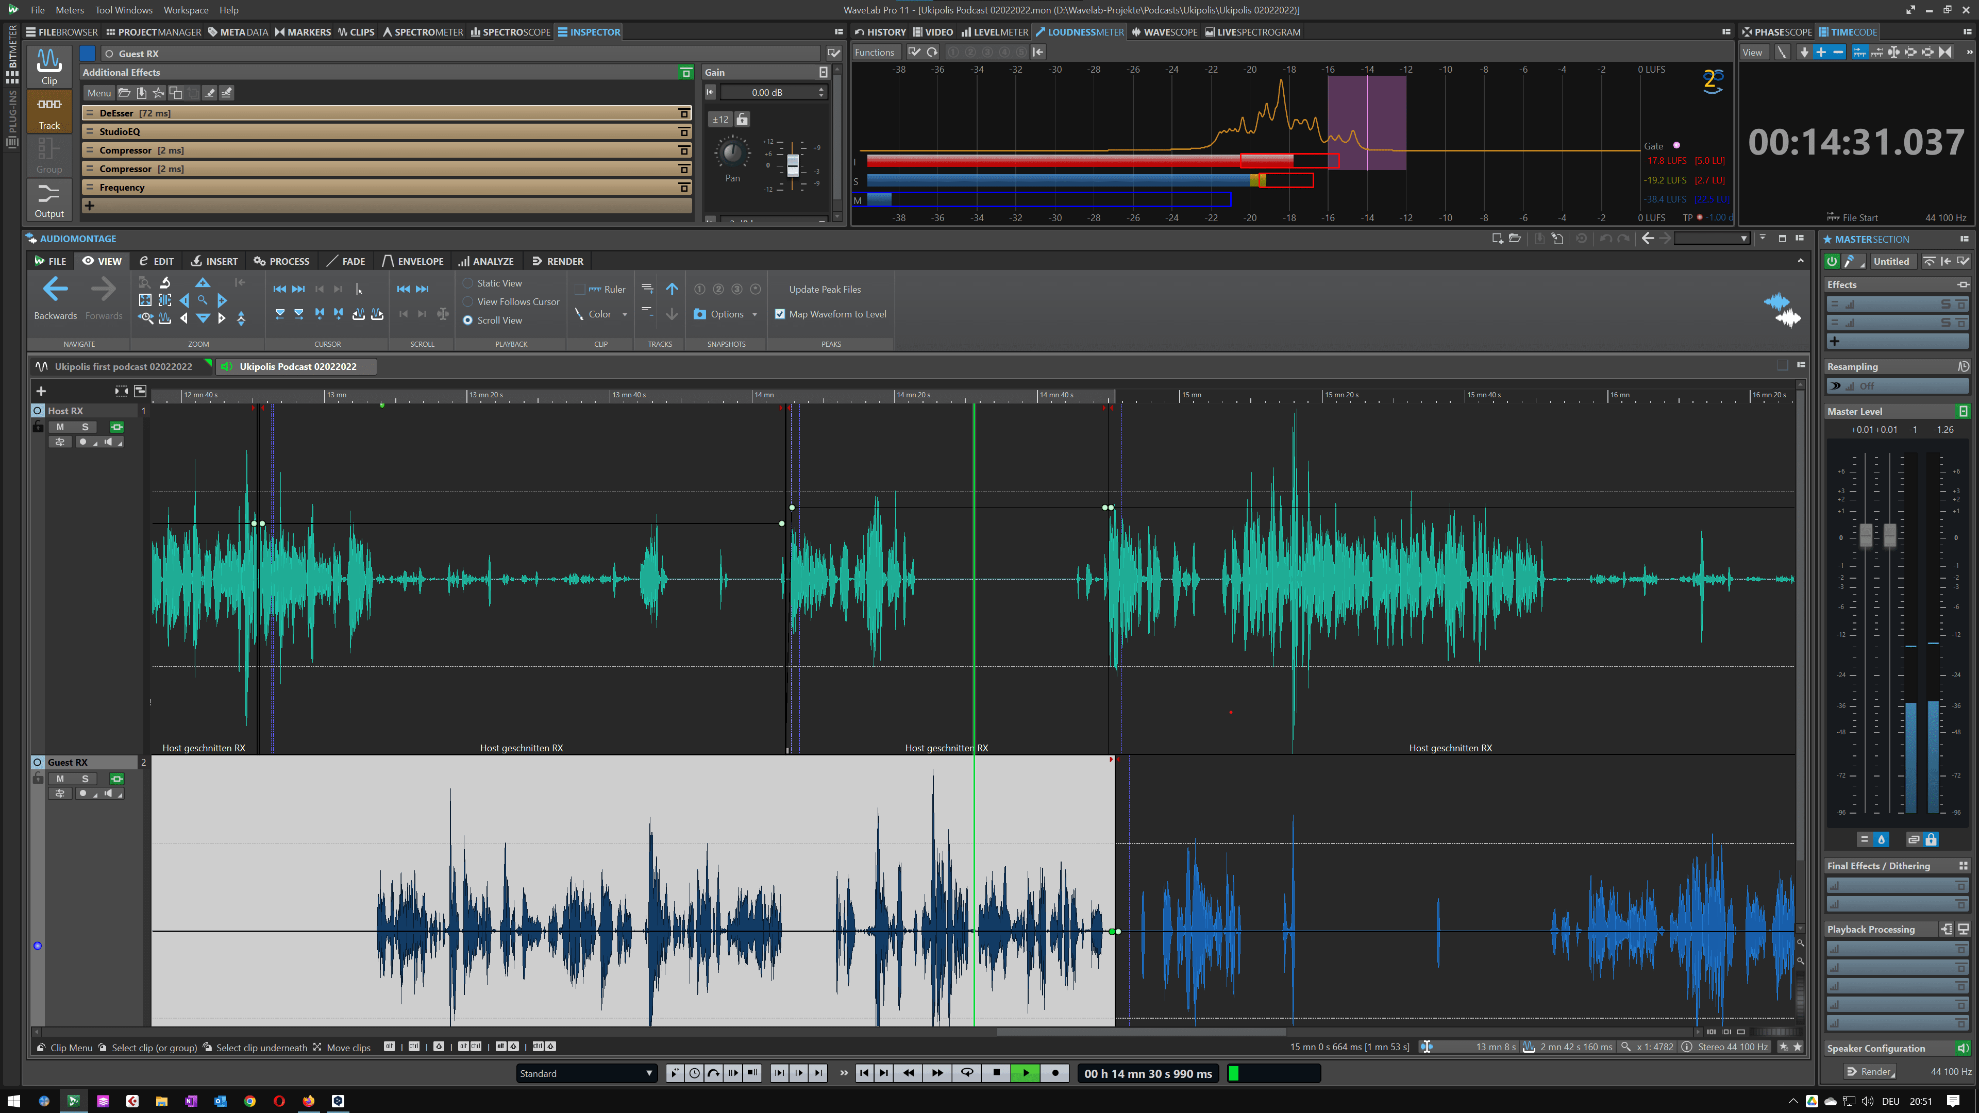
Task: Mute the Host RX track
Action: (60, 427)
